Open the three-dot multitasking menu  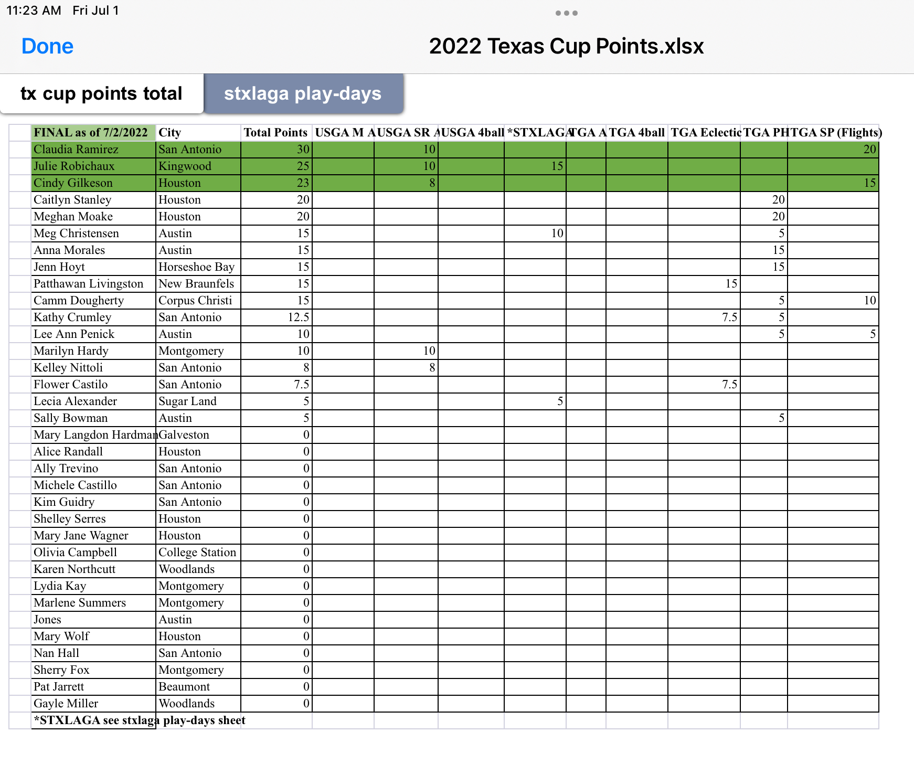(566, 13)
